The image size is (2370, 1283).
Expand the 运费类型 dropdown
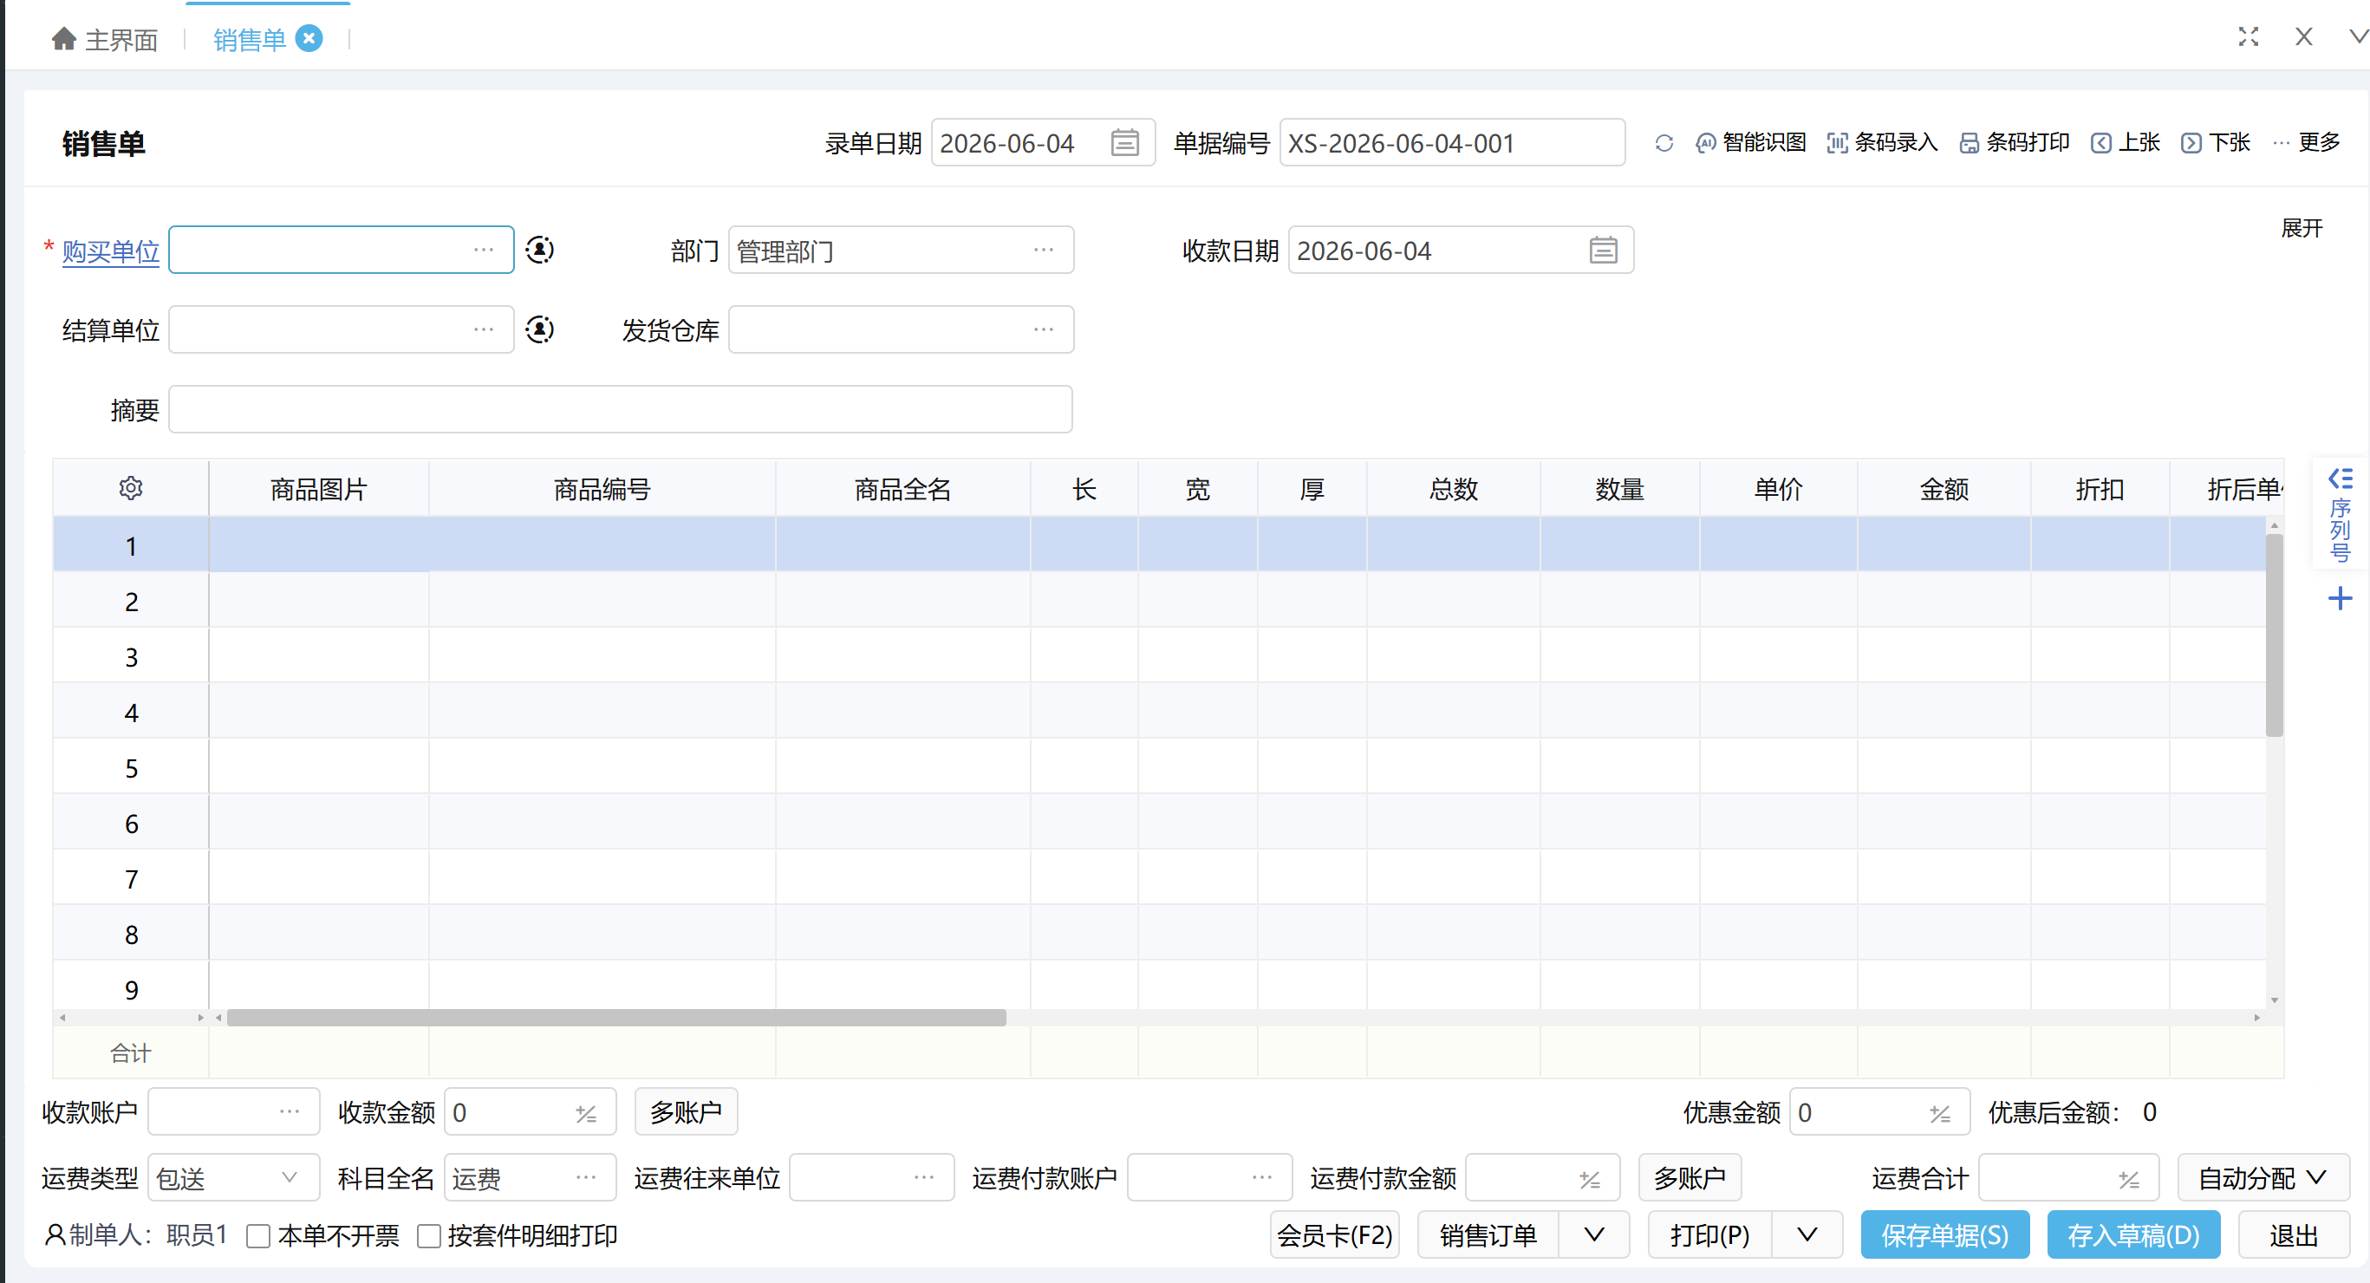coord(289,1178)
